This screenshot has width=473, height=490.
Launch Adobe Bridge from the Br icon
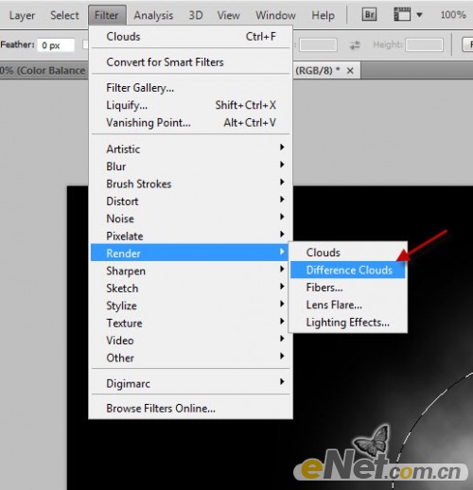369,14
